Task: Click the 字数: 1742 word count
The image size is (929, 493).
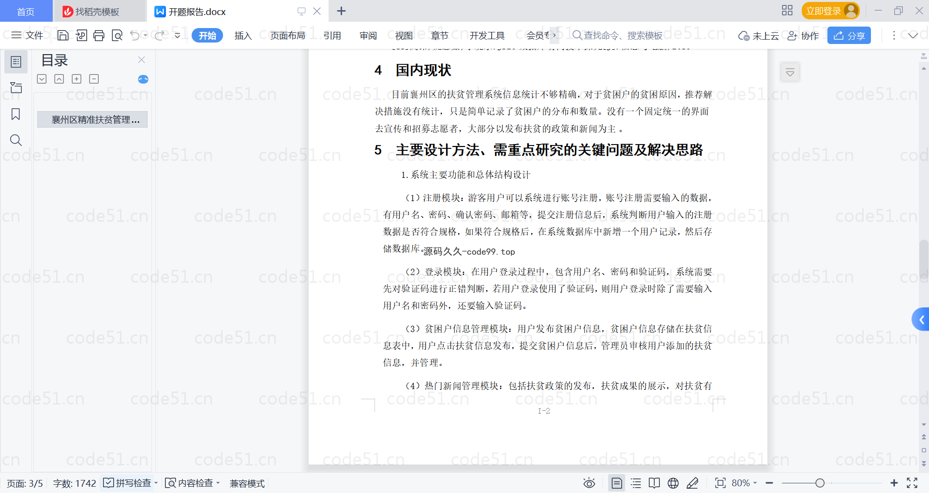Action: pyautogui.click(x=75, y=483)
